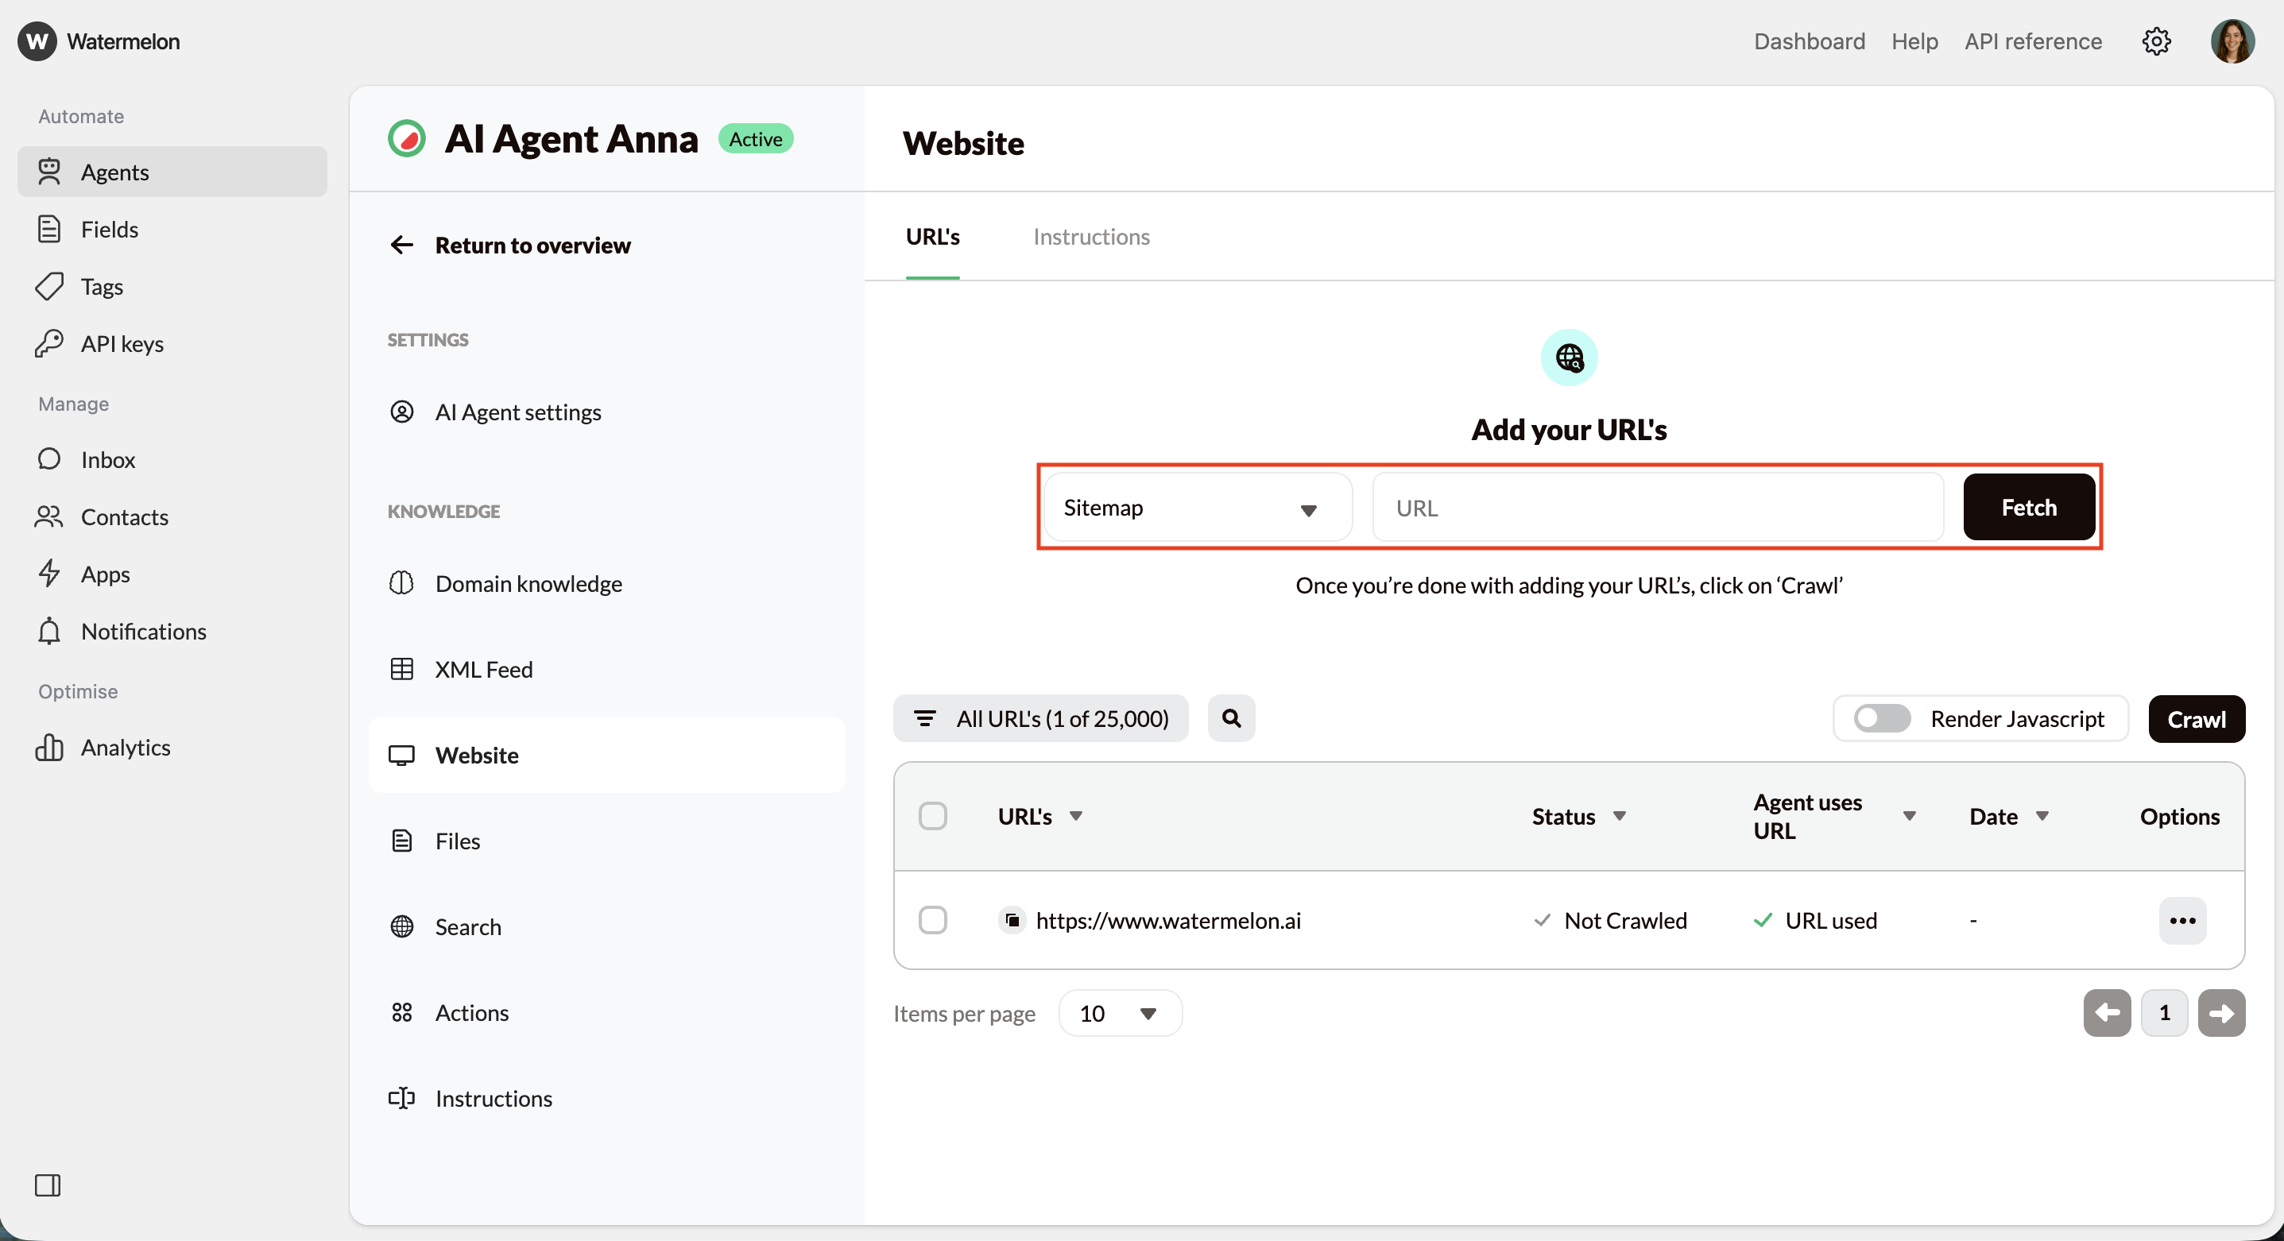Click the Fetch button

click(x=2029, y=506)
